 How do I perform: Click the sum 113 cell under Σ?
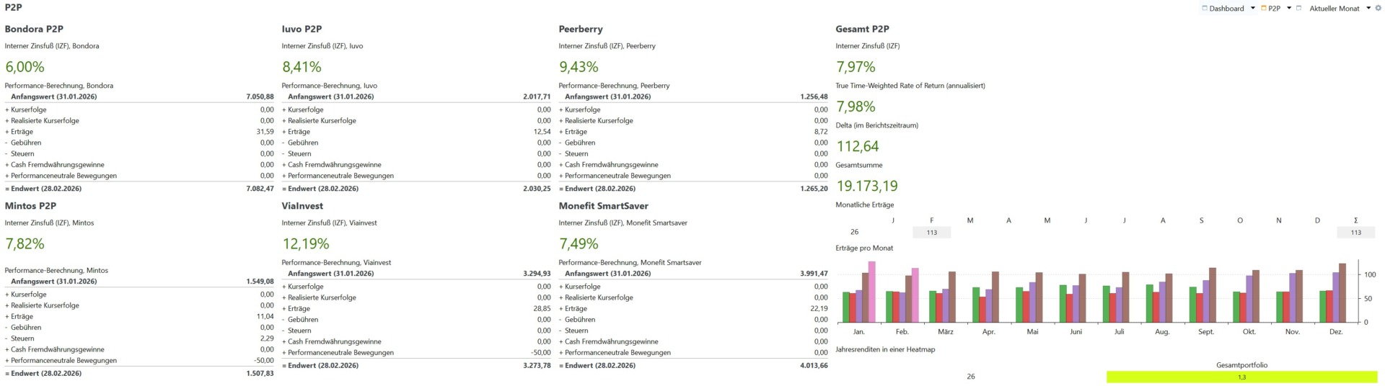1355,233
